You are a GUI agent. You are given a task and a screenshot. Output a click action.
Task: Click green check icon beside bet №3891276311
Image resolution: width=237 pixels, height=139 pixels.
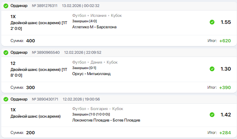[x=6, y=6]
